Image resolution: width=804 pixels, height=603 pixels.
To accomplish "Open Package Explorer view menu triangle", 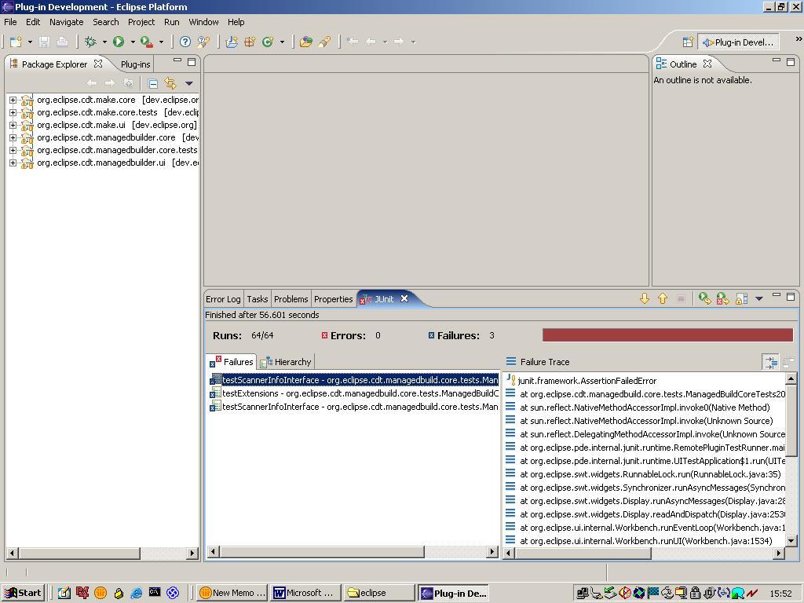I will pos(188,83).
